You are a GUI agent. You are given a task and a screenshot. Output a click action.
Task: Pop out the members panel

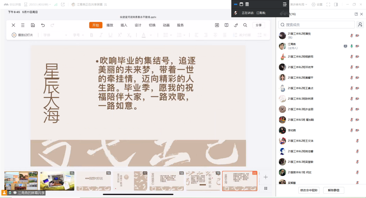click(x=356, y=14)
